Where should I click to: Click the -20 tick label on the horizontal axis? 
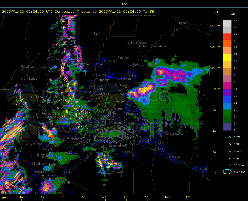pos(41,197)
